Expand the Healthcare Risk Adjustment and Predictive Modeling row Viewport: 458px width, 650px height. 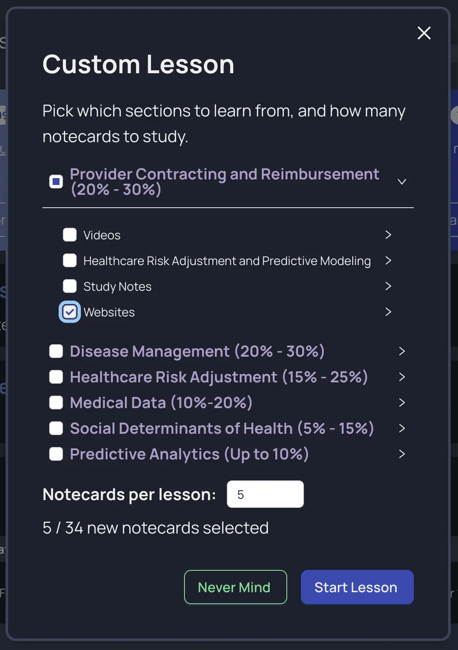388,260
